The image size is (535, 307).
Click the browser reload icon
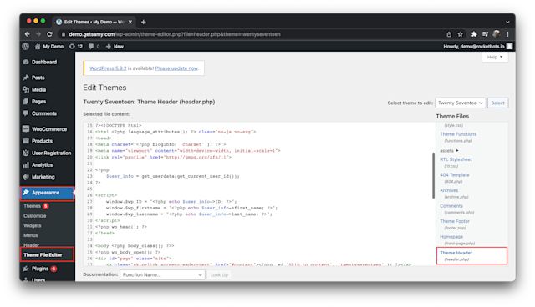[x=49, y=34]
